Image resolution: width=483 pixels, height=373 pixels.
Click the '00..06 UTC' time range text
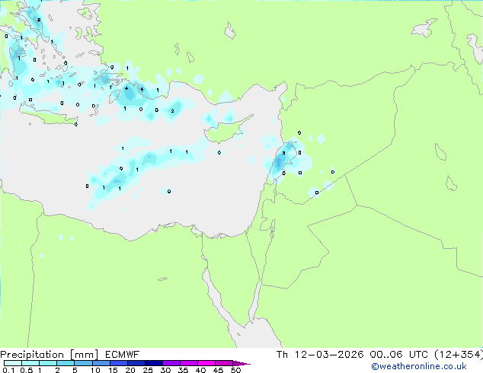(x=399, y=355)
